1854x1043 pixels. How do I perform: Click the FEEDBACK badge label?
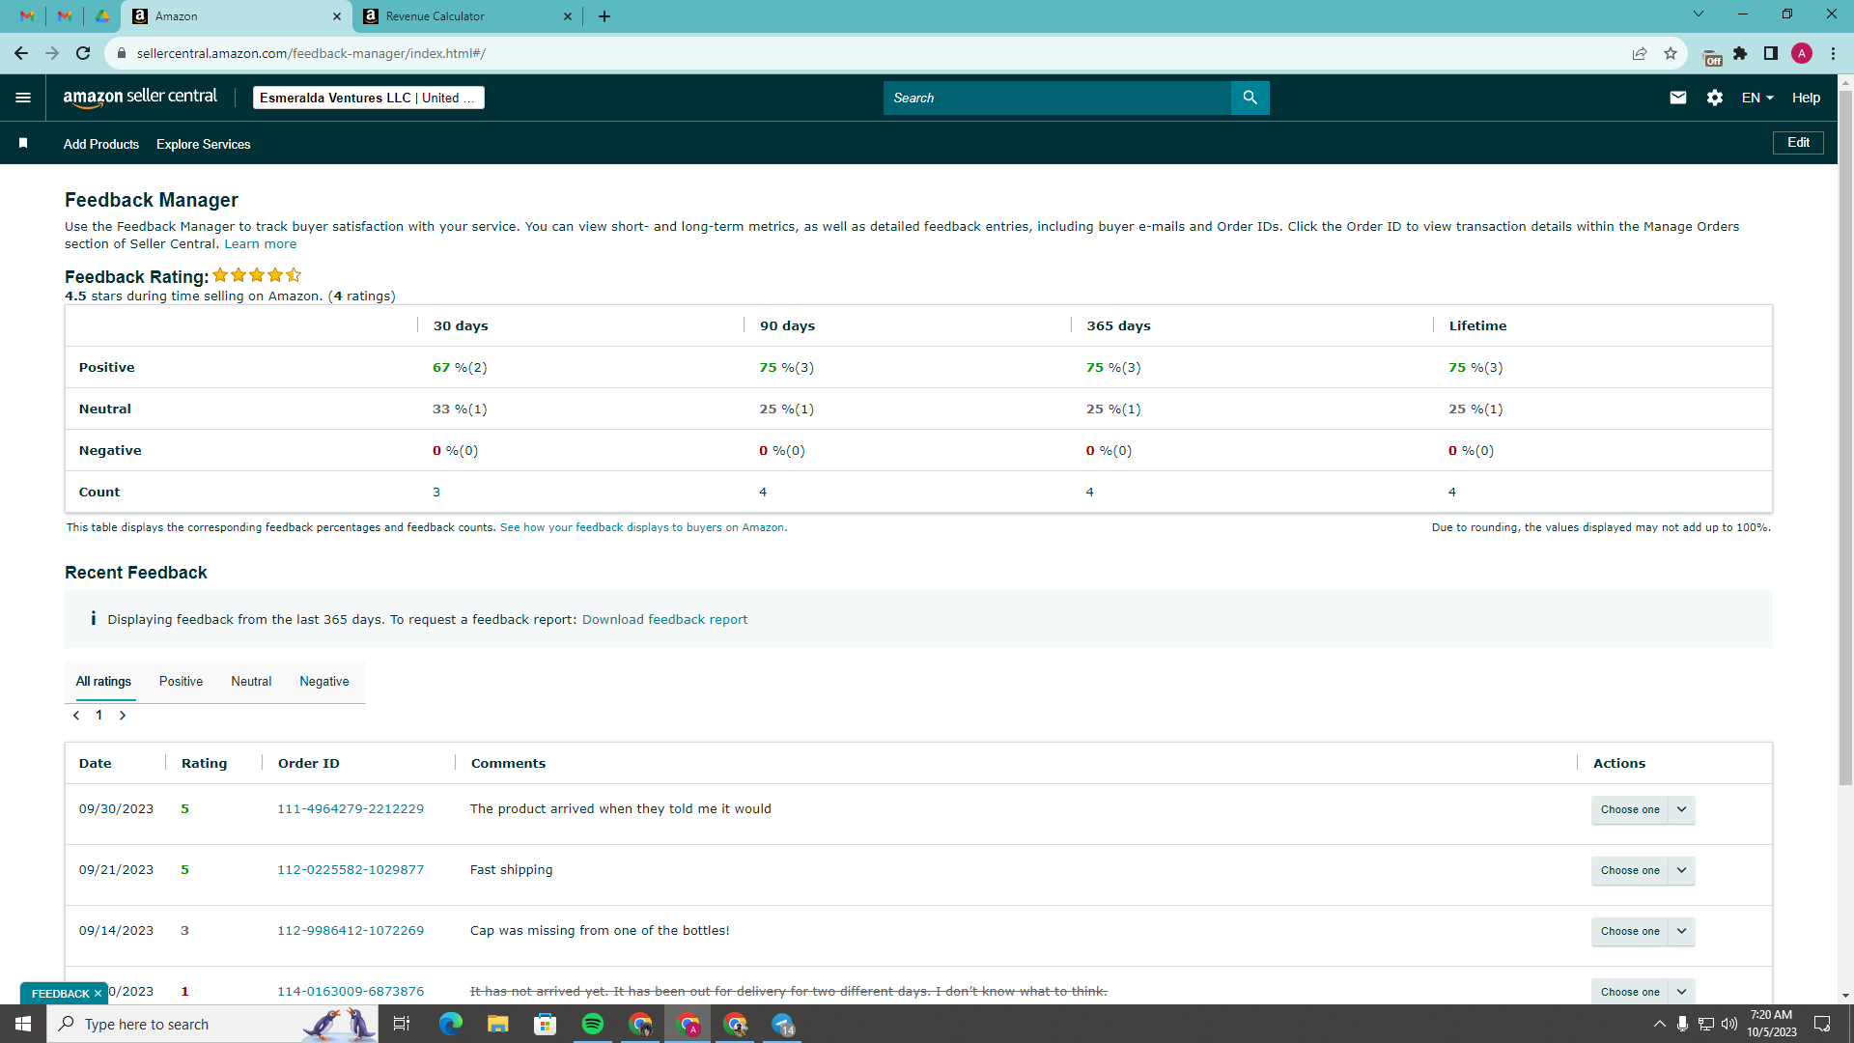[60, 994]
